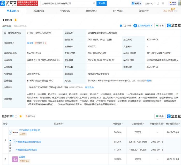Open notifications bell in the top header

163,3
